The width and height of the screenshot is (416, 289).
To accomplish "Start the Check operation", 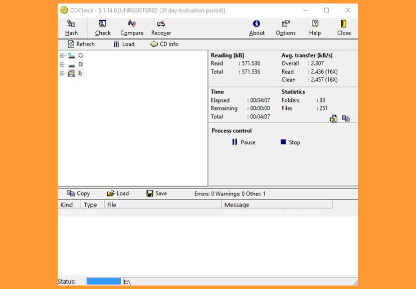I will (103, 28).
